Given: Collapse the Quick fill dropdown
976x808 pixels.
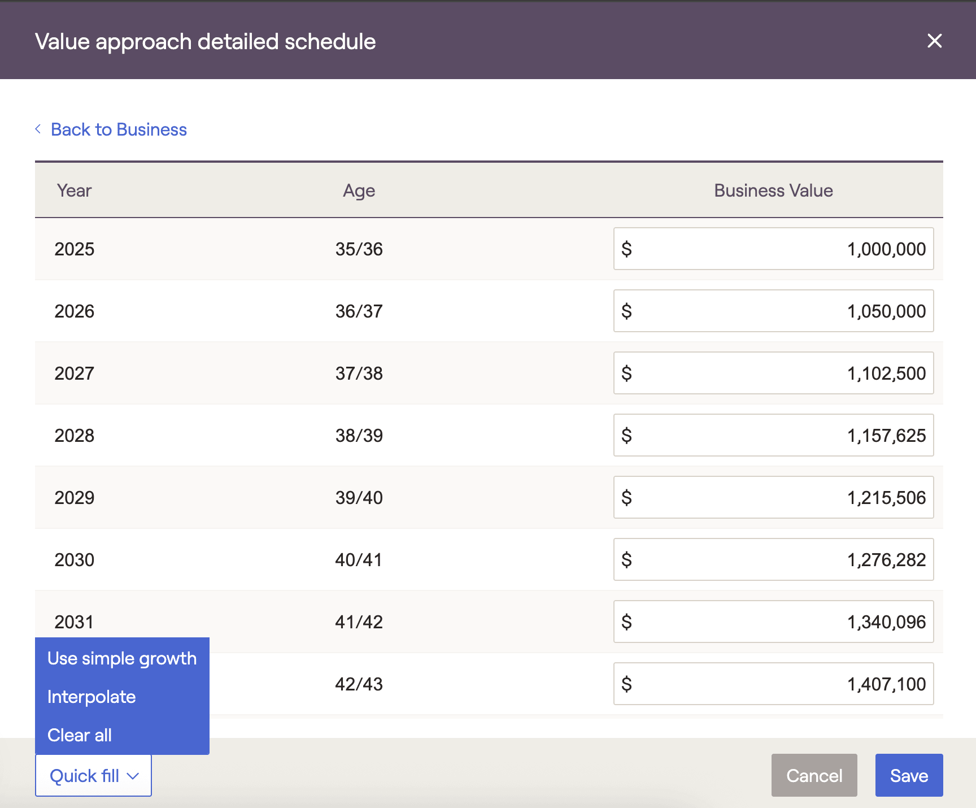Looking at the screenshot, I should coord(93,775).
